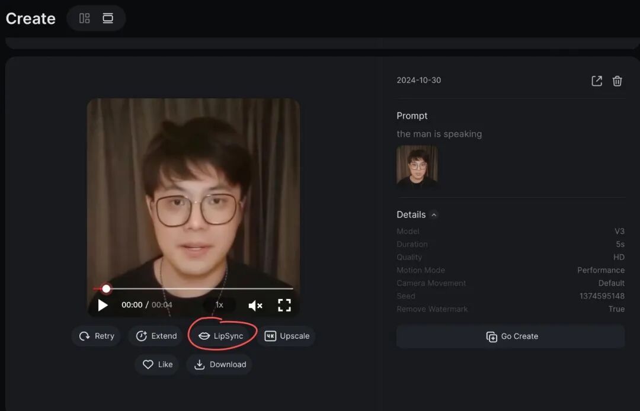Click the Quality value HD
Image resolution: width=640 pixels, height=411 pixels.
619,257
